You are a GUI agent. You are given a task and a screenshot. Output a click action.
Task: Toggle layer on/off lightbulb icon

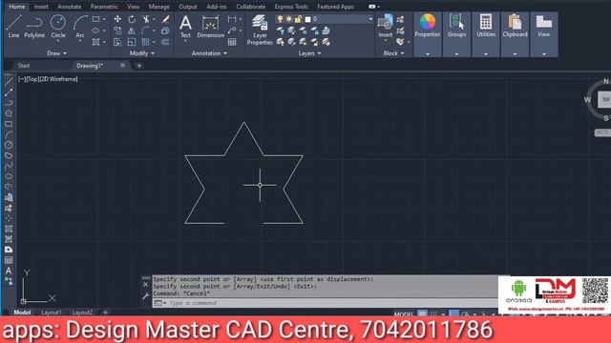click(x=280, y=19)
